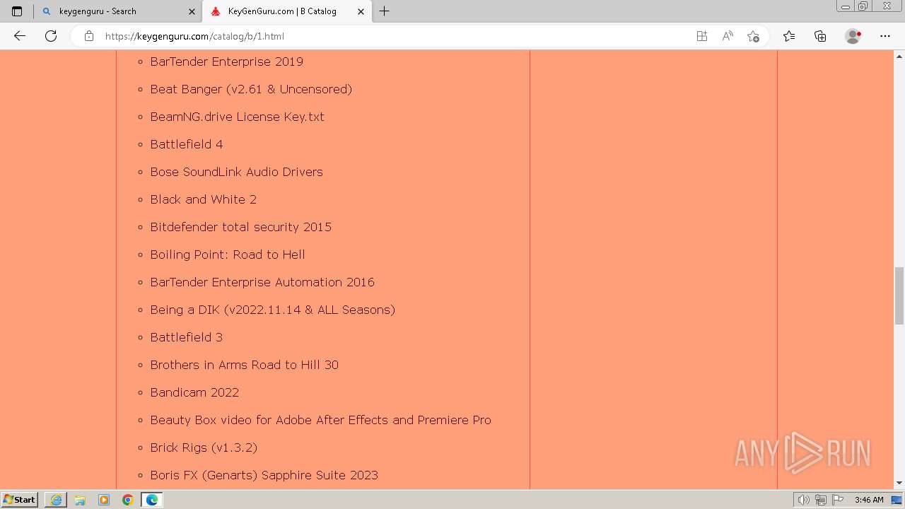Minimize the Edge browser window
Screen dimensions: 905x509
pos(846,6)
